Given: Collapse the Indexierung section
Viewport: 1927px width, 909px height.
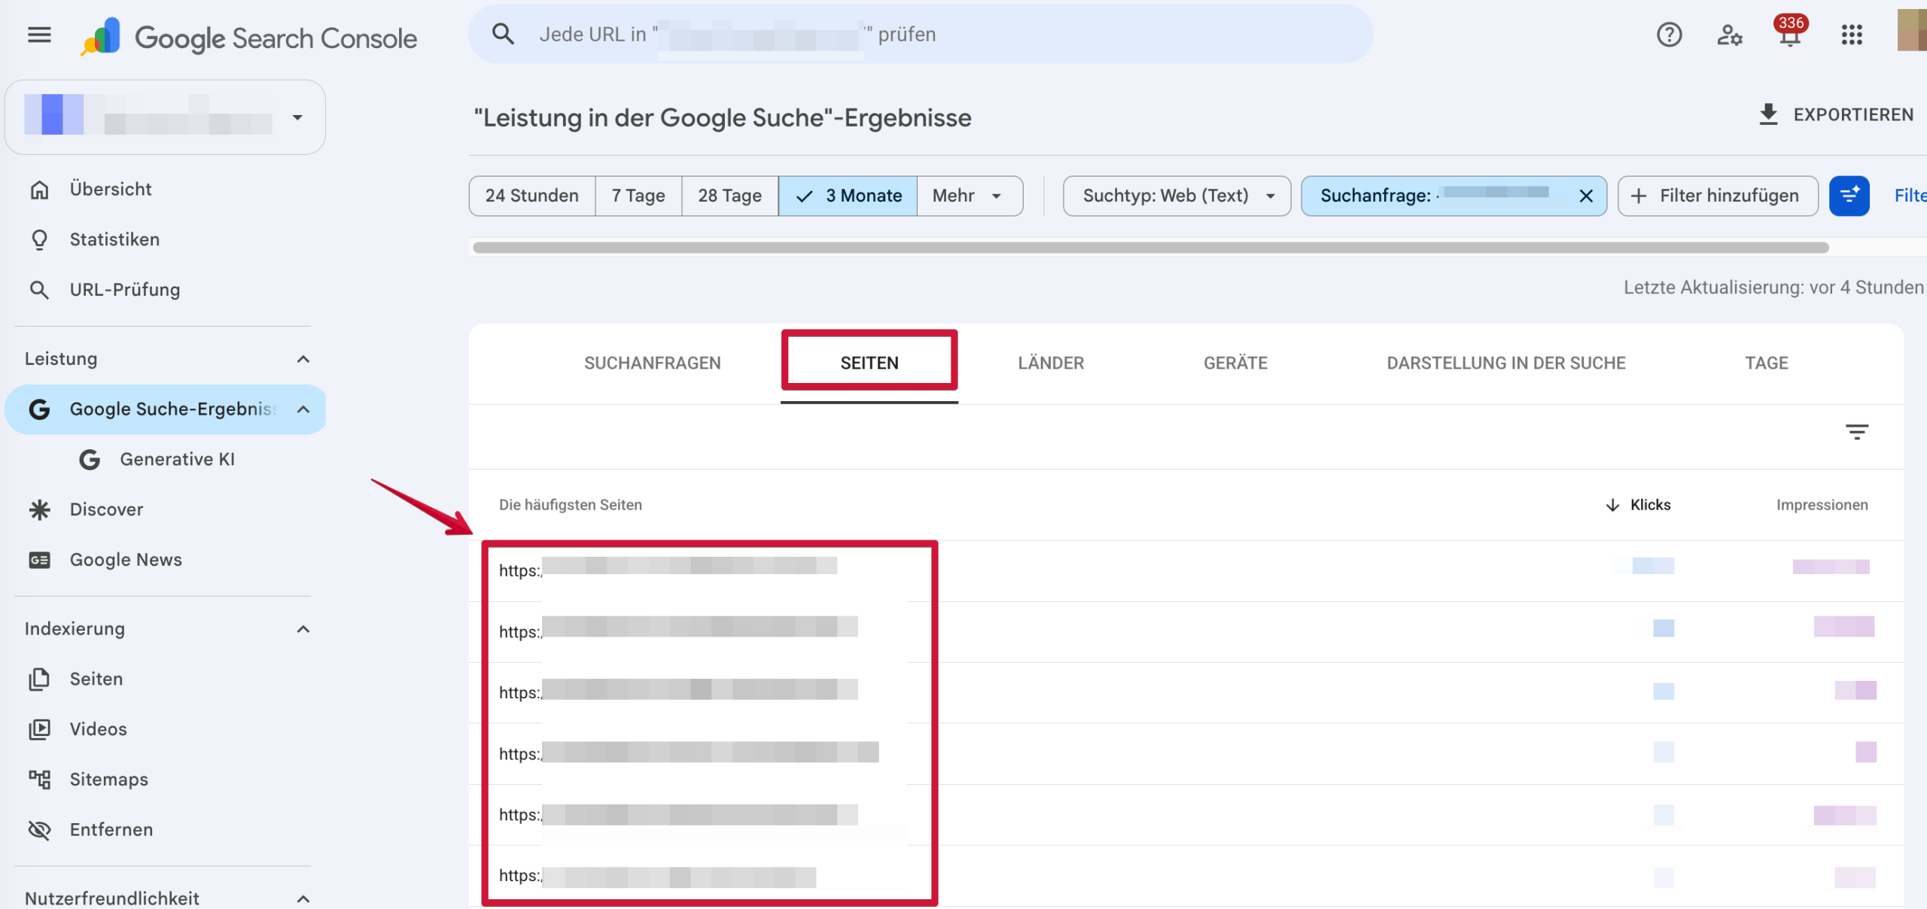Looking at the screenshot, I should click(303, 629).
